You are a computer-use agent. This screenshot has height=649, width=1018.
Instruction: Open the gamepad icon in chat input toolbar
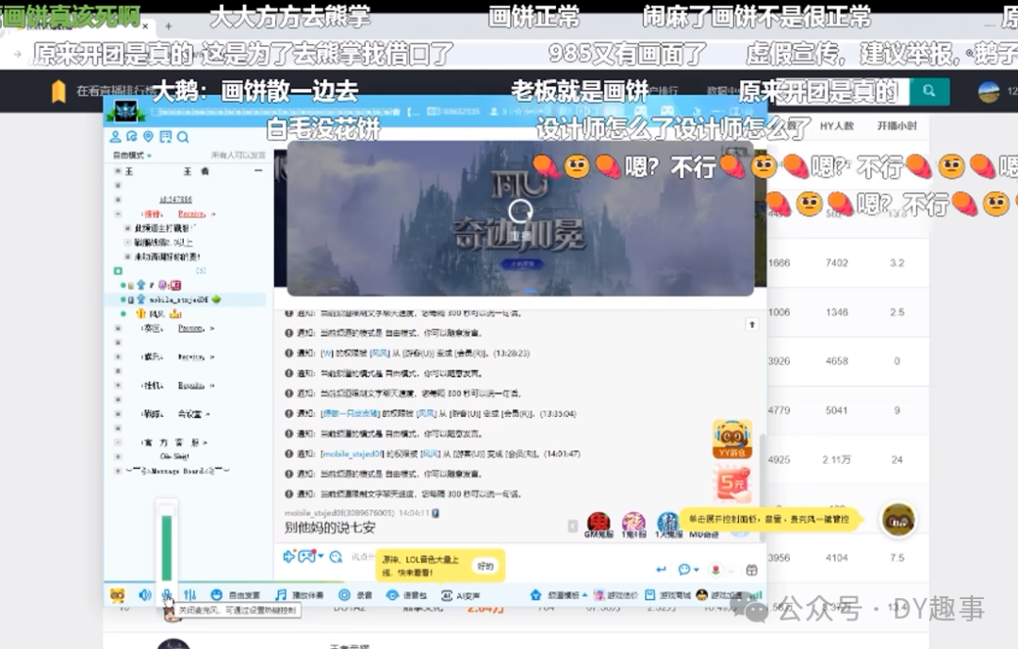307,557
